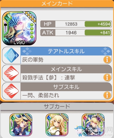Screen dimensions: 114x138
Task: Tap the blue diamond テアトルスキル icon
Action: point(11,55)
